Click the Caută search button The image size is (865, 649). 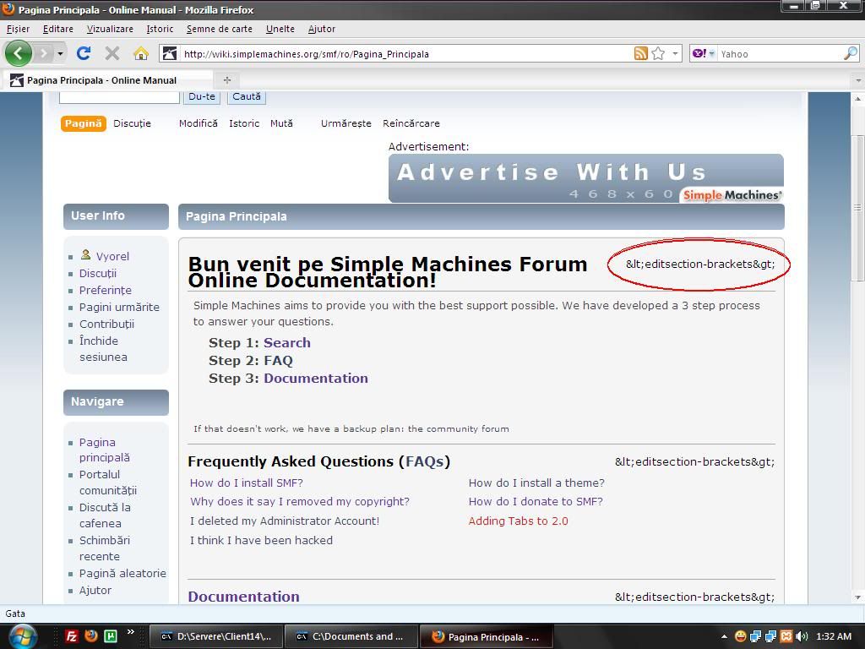246,96
